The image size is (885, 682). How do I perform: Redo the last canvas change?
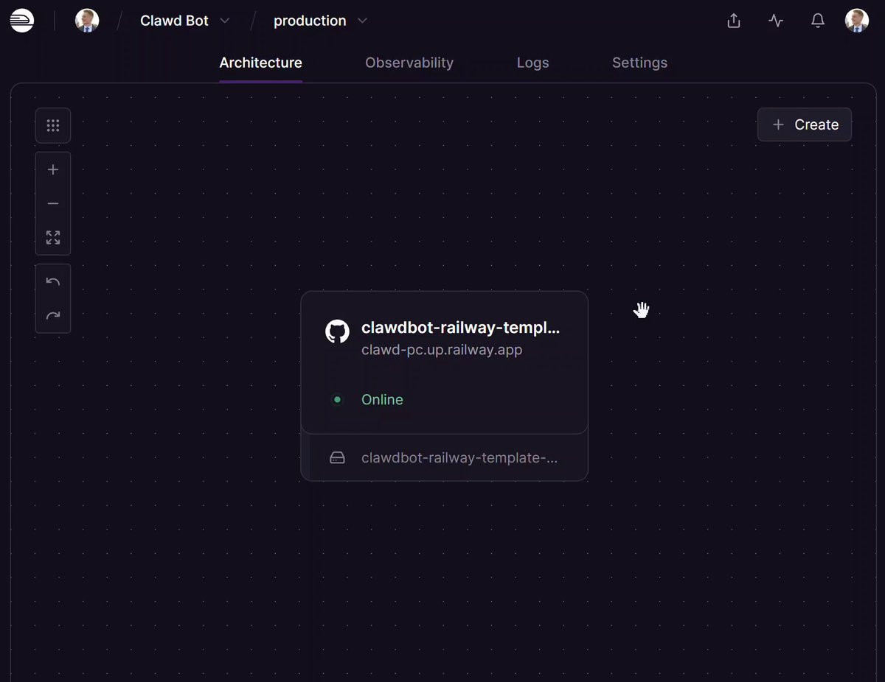coord(53,315)
